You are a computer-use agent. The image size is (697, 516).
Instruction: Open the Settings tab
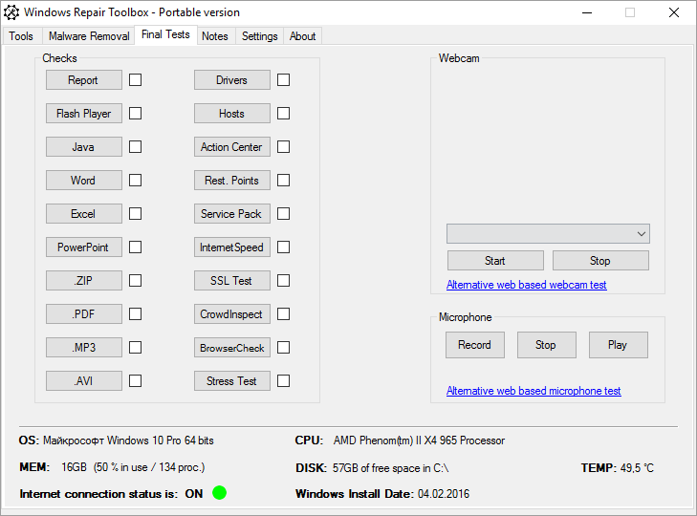pos(259,36)
